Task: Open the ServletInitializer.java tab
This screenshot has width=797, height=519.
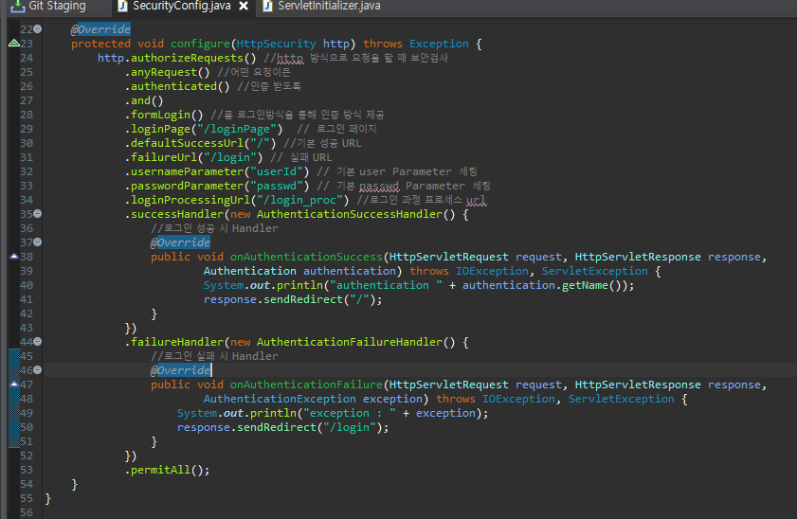Action: [x=329, y=6]
